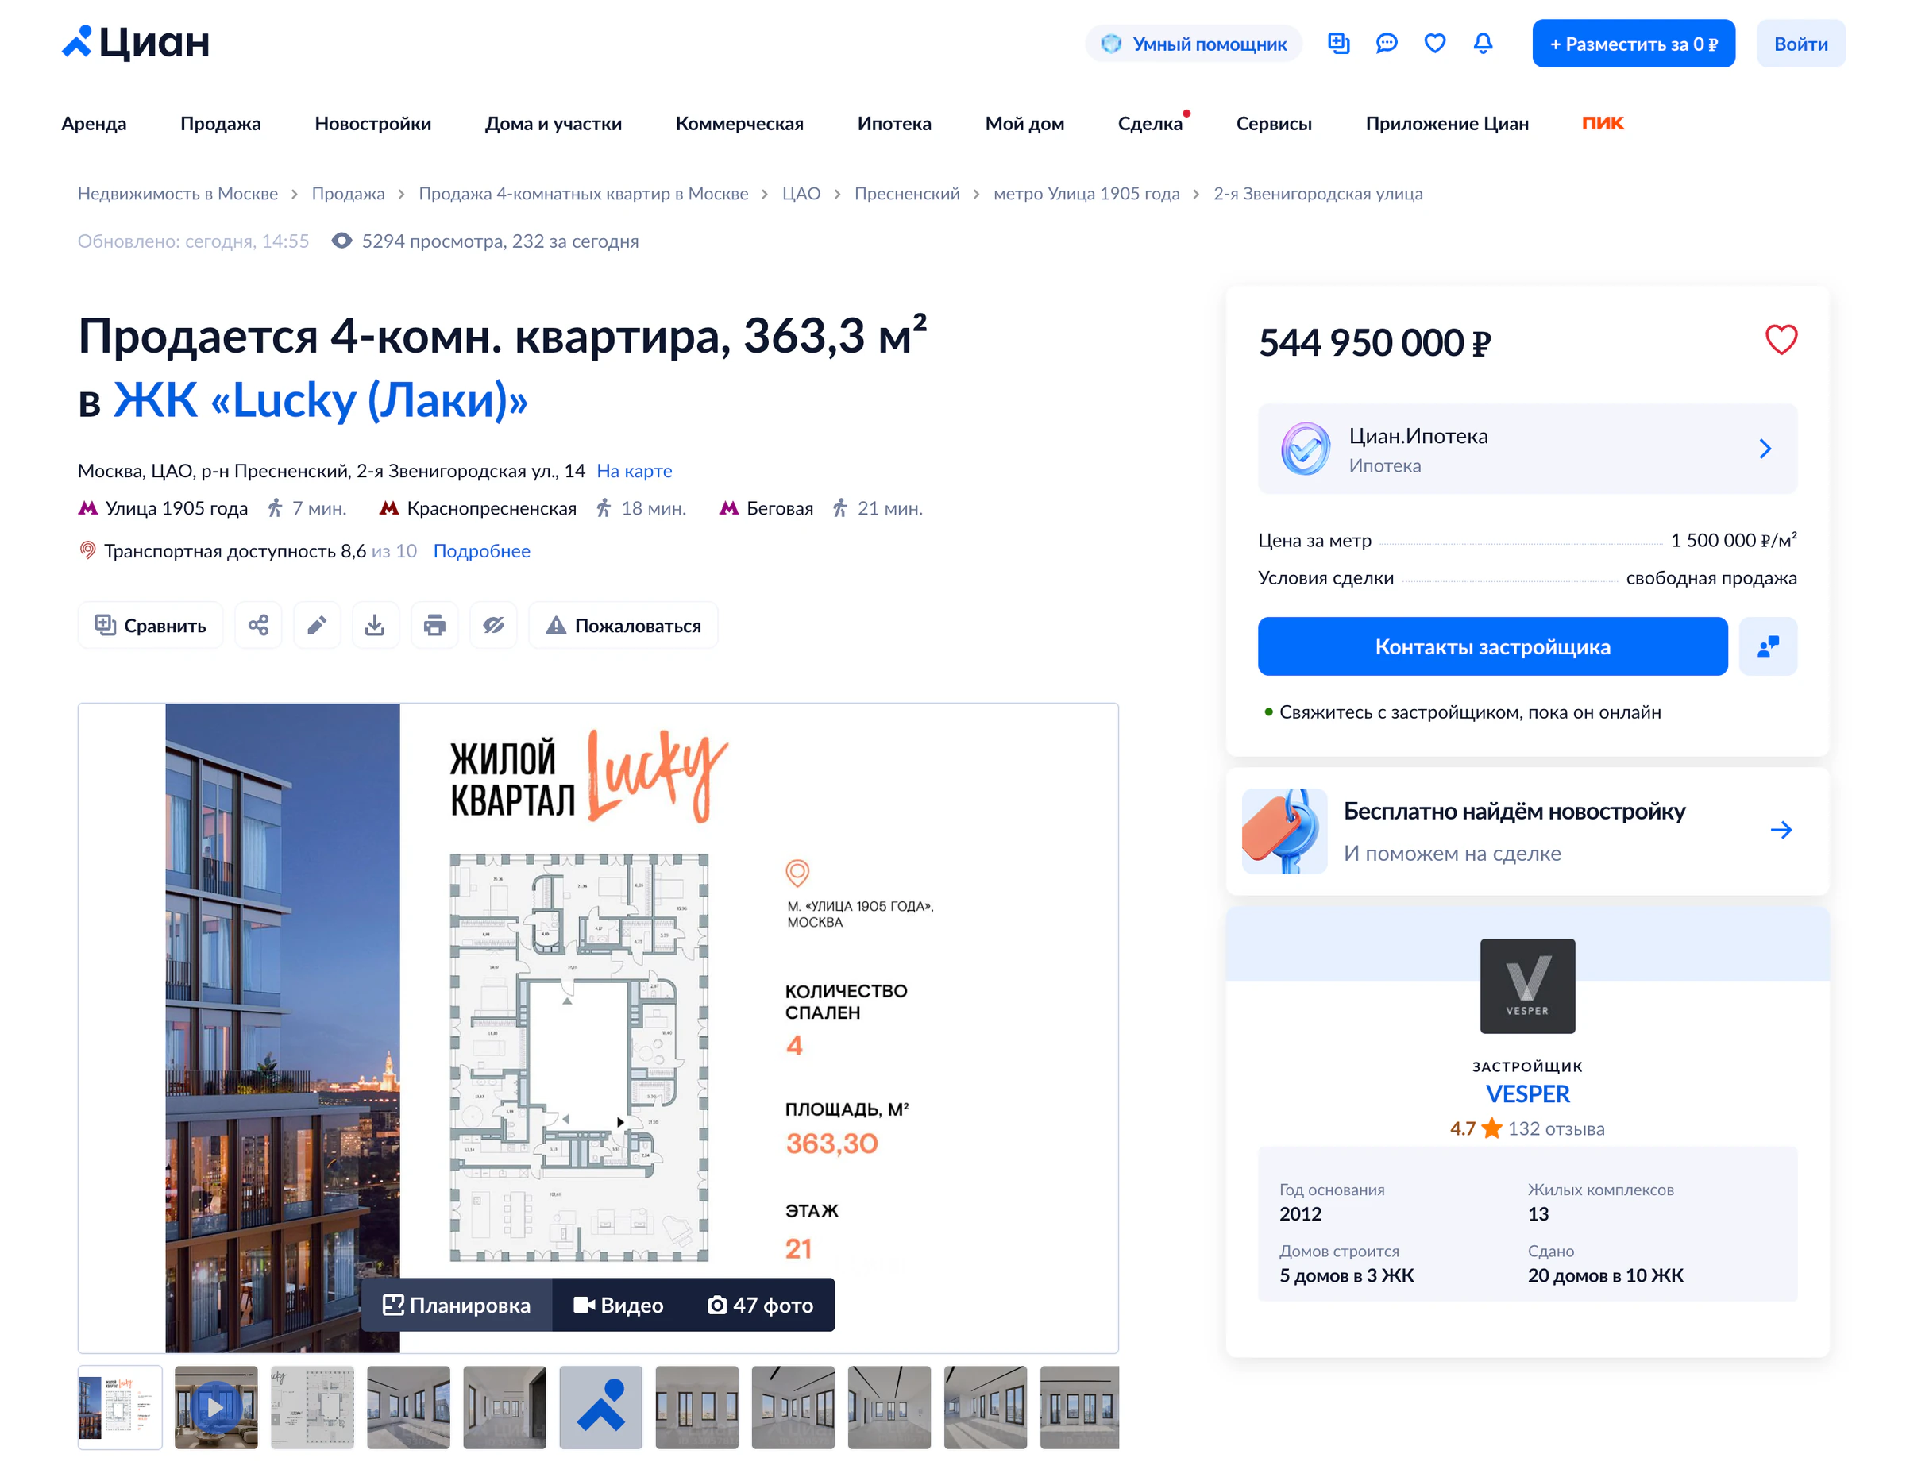Add listing to favorites in price card
This screenshot has width=1906, height=1481.
1781,340
